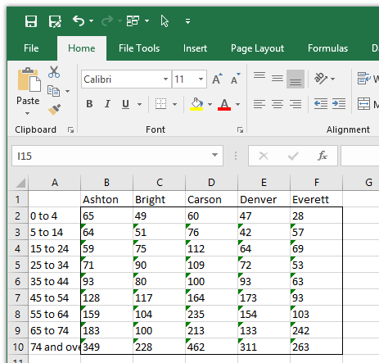The width and height of the screenshot is (379, 363).
Task: Click the Save icon in quick access toolbar
Action: 31,21
